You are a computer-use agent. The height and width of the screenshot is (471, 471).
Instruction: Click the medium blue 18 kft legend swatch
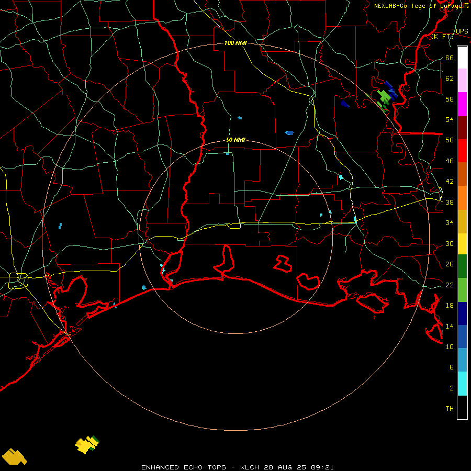pyautogui.click(x=462, y=337)
